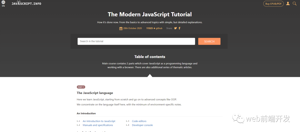Open the user account profile icon
The image size is (300, 132).
(288, 3)
